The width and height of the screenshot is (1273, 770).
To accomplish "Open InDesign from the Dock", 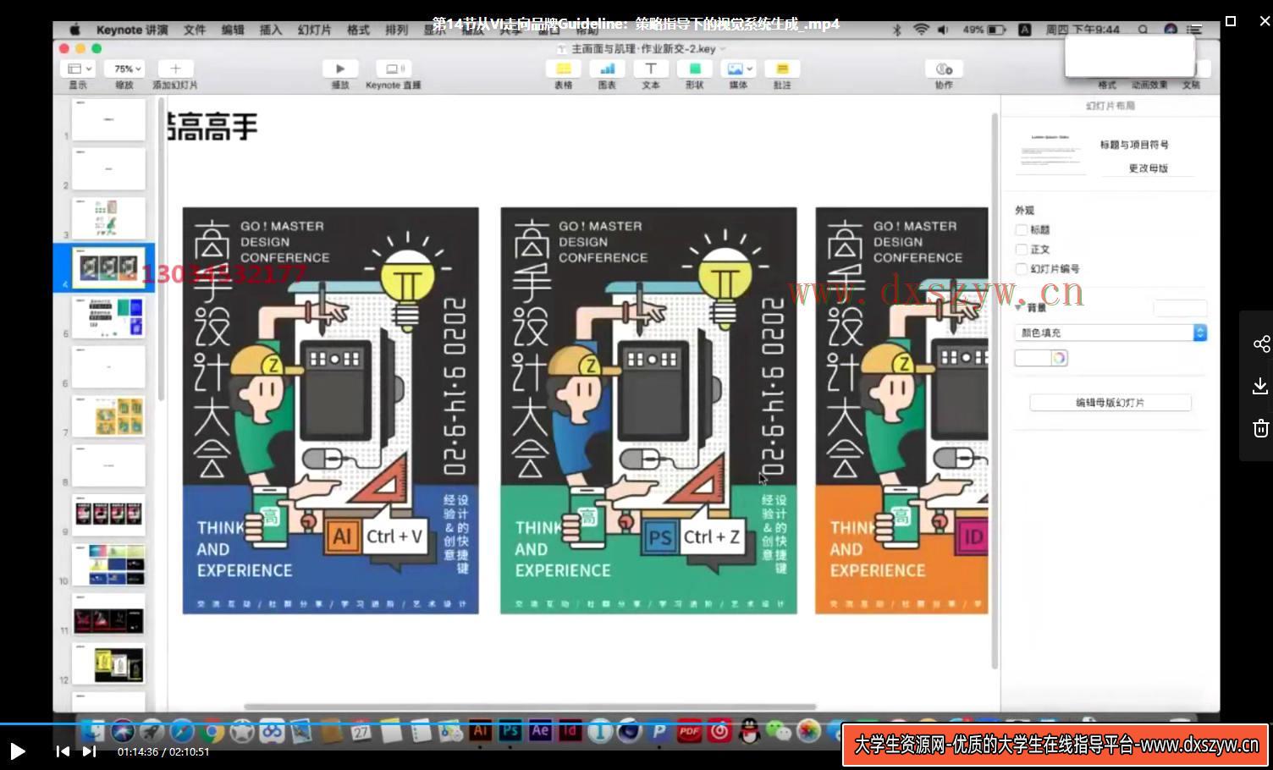I will 570,730.
